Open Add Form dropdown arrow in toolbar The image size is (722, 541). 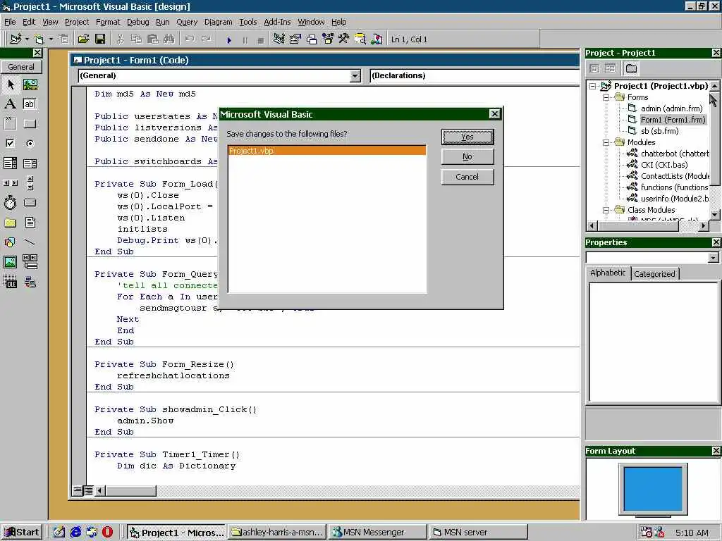click(51, 39)
